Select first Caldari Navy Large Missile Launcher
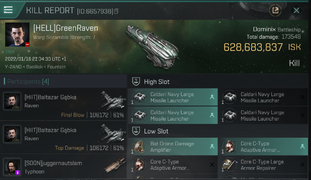The image size is (311, 180). (173, 97)
